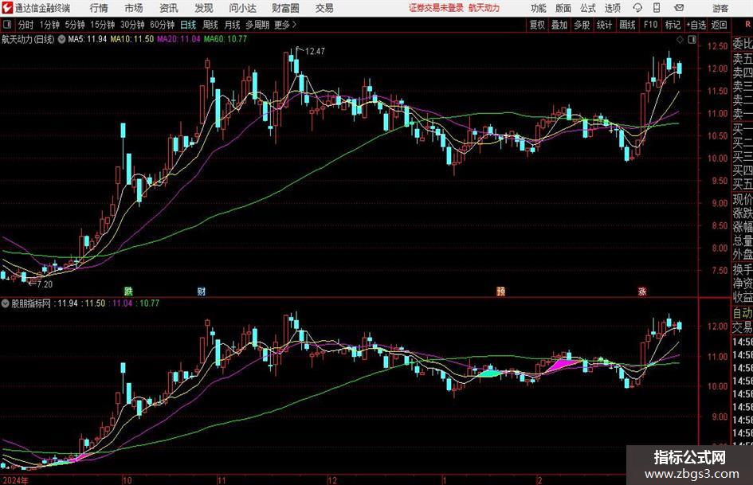The height and width of the screenshot is (485, 753).
Task: Open the 版面 menu
Action: coord(563,8)
